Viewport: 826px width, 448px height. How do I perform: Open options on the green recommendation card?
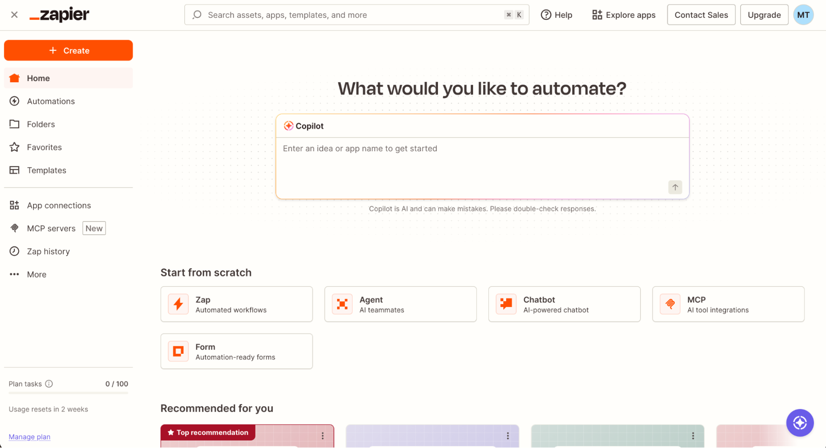click(693, 436)
